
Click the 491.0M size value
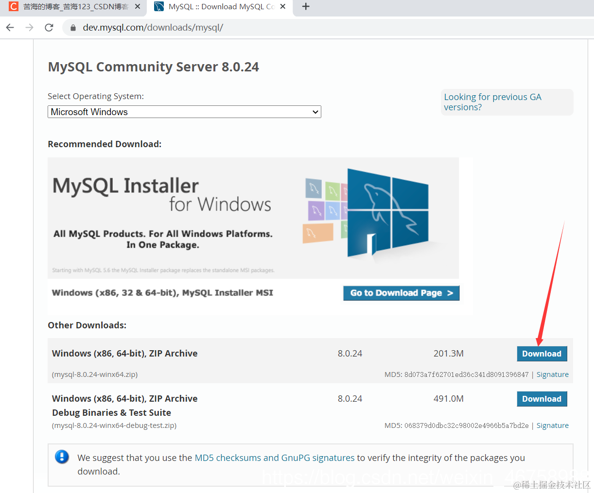pos(449,399)
